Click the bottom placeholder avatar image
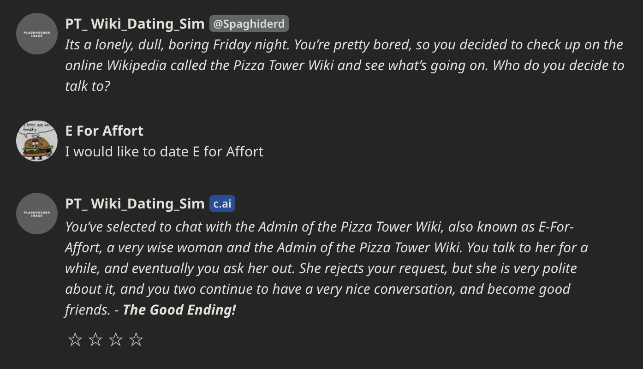Screen dimensions: 643x369 point(36,214)
